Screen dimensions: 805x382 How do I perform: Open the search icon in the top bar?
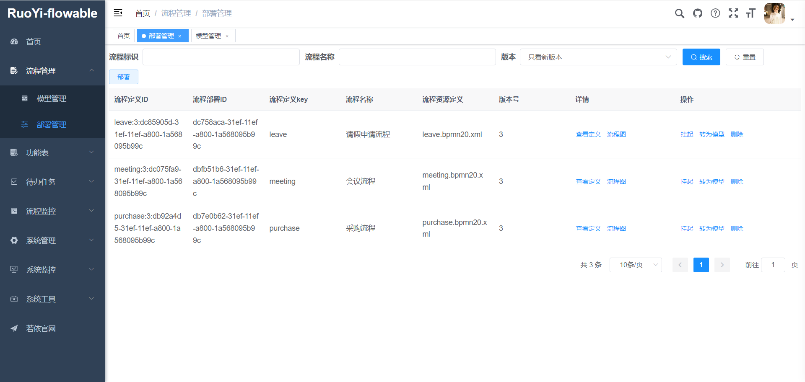point(679,13)
